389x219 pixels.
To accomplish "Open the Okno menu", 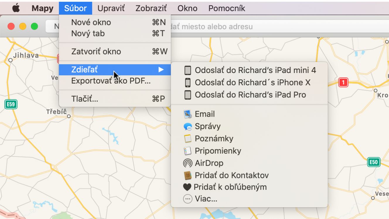I will 187,8.
